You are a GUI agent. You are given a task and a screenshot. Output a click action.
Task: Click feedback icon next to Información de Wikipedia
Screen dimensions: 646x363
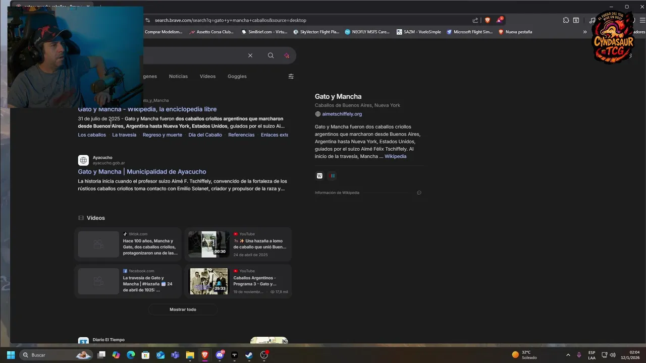click(x=419, y=193)
